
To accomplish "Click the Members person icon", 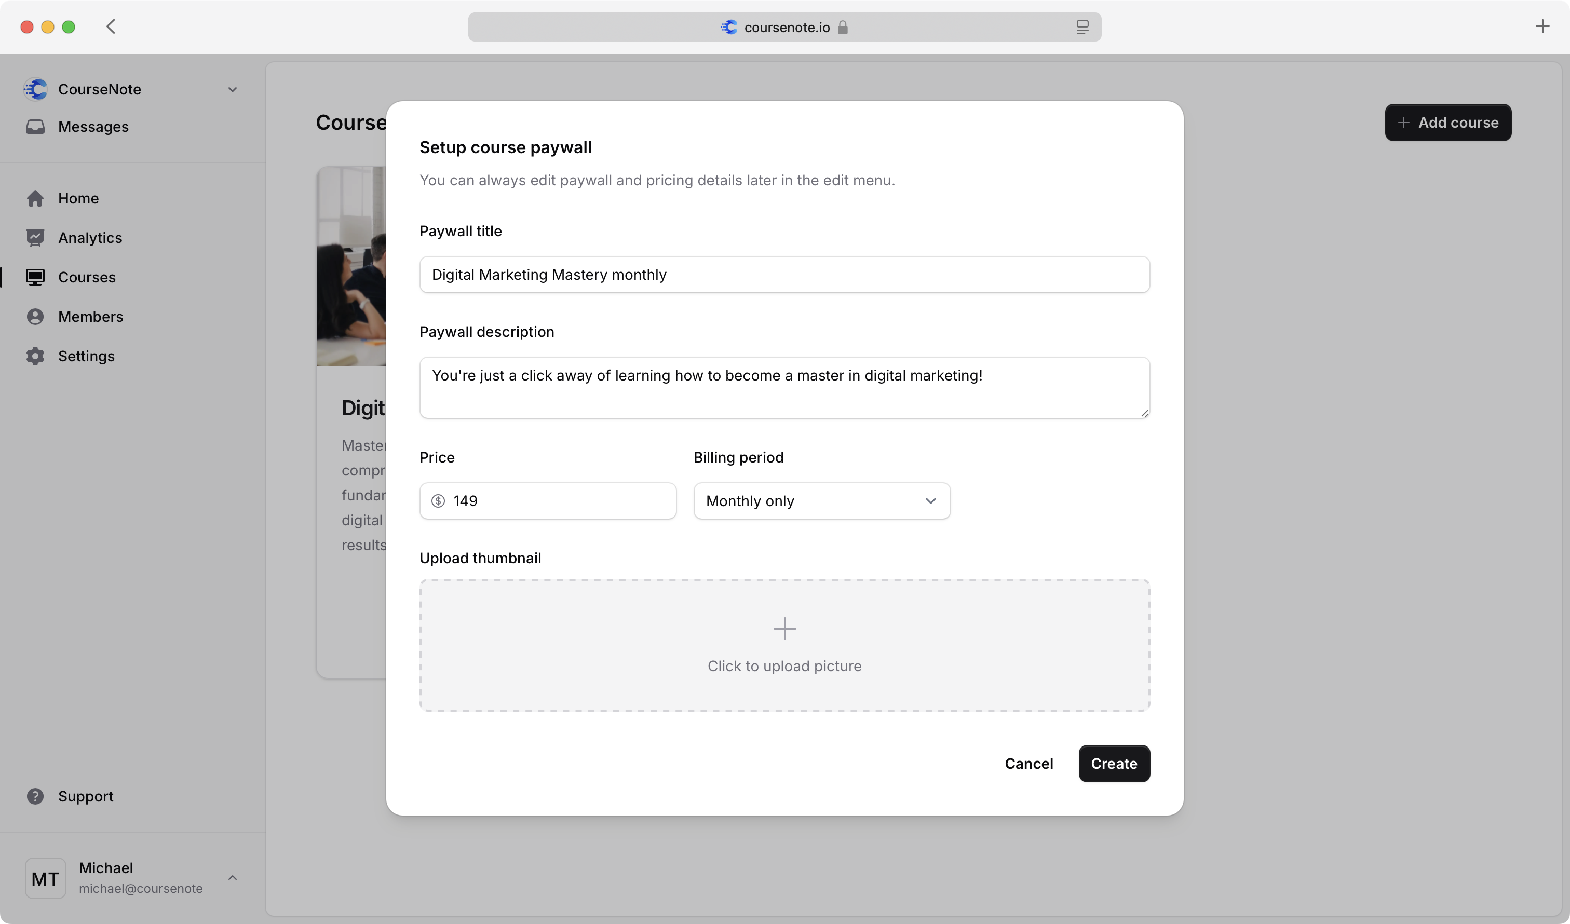I will [35, 317].
